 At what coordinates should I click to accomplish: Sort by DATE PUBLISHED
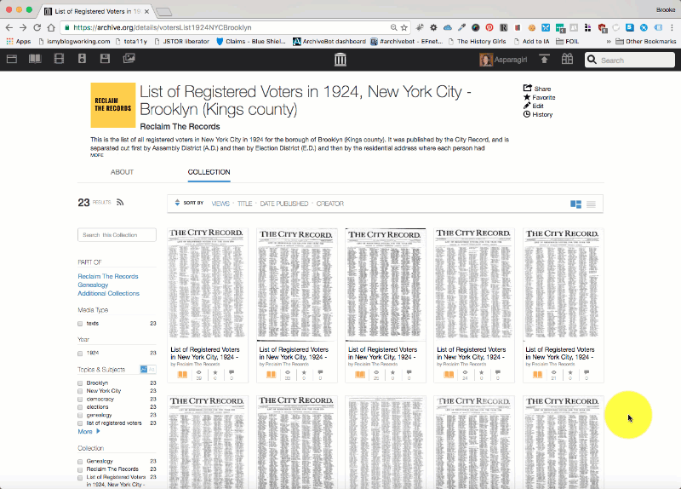pos(284,204)
